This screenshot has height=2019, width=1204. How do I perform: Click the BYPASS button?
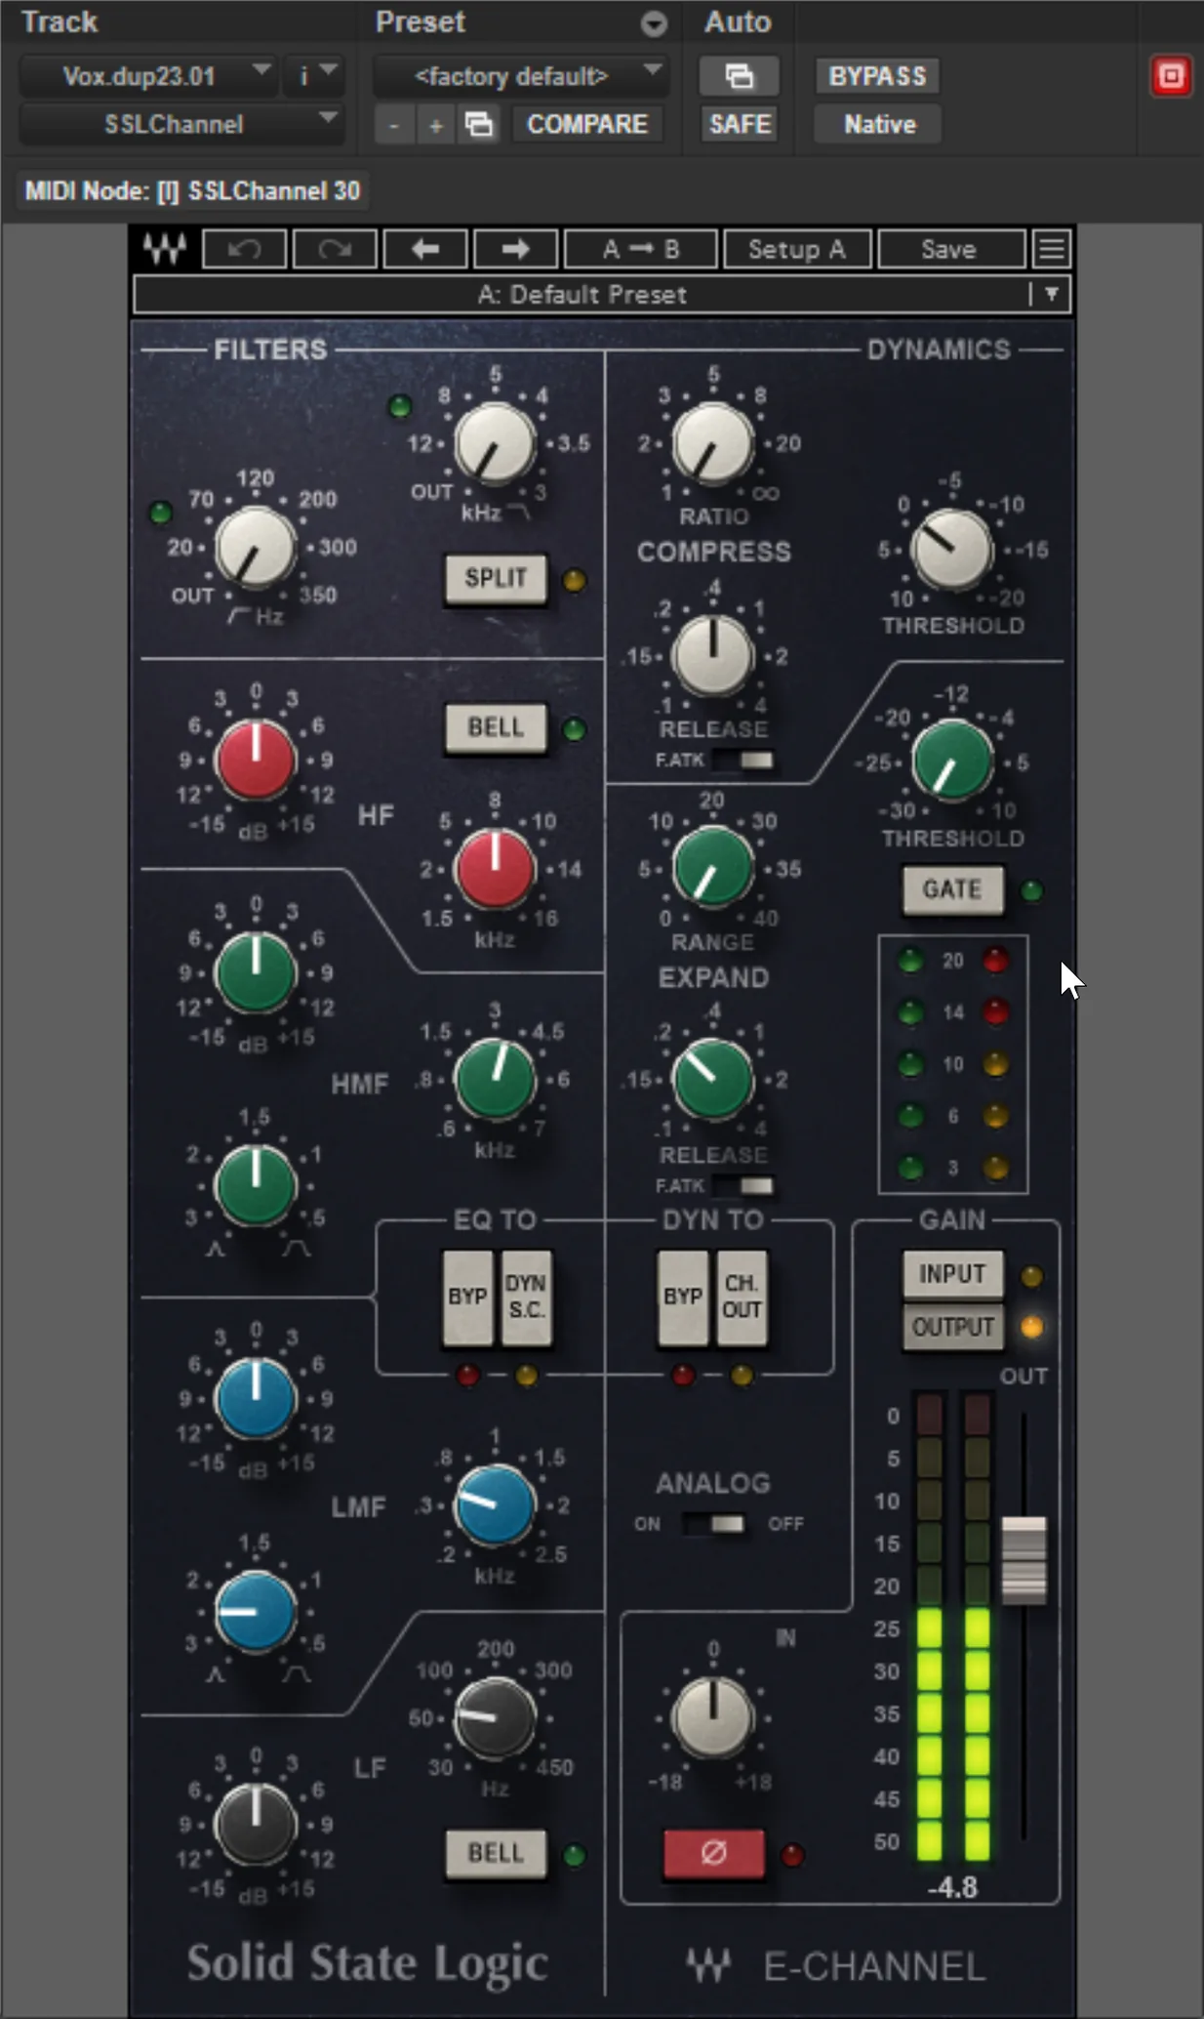coord(877,76)
